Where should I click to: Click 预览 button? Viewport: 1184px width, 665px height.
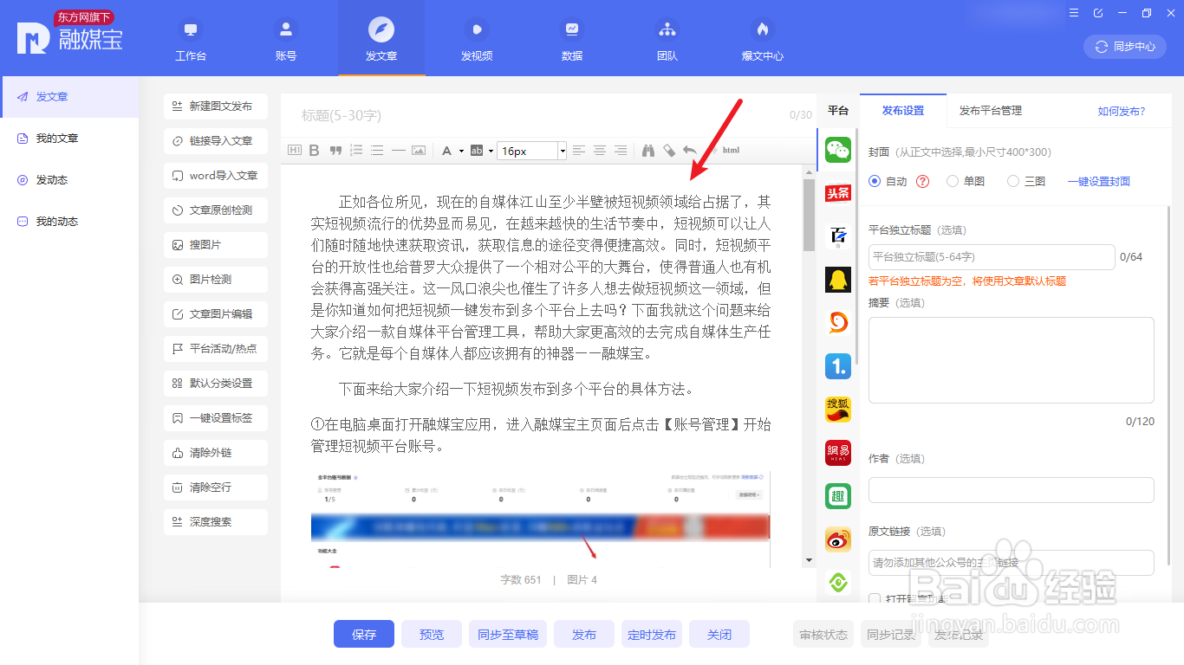432,634
